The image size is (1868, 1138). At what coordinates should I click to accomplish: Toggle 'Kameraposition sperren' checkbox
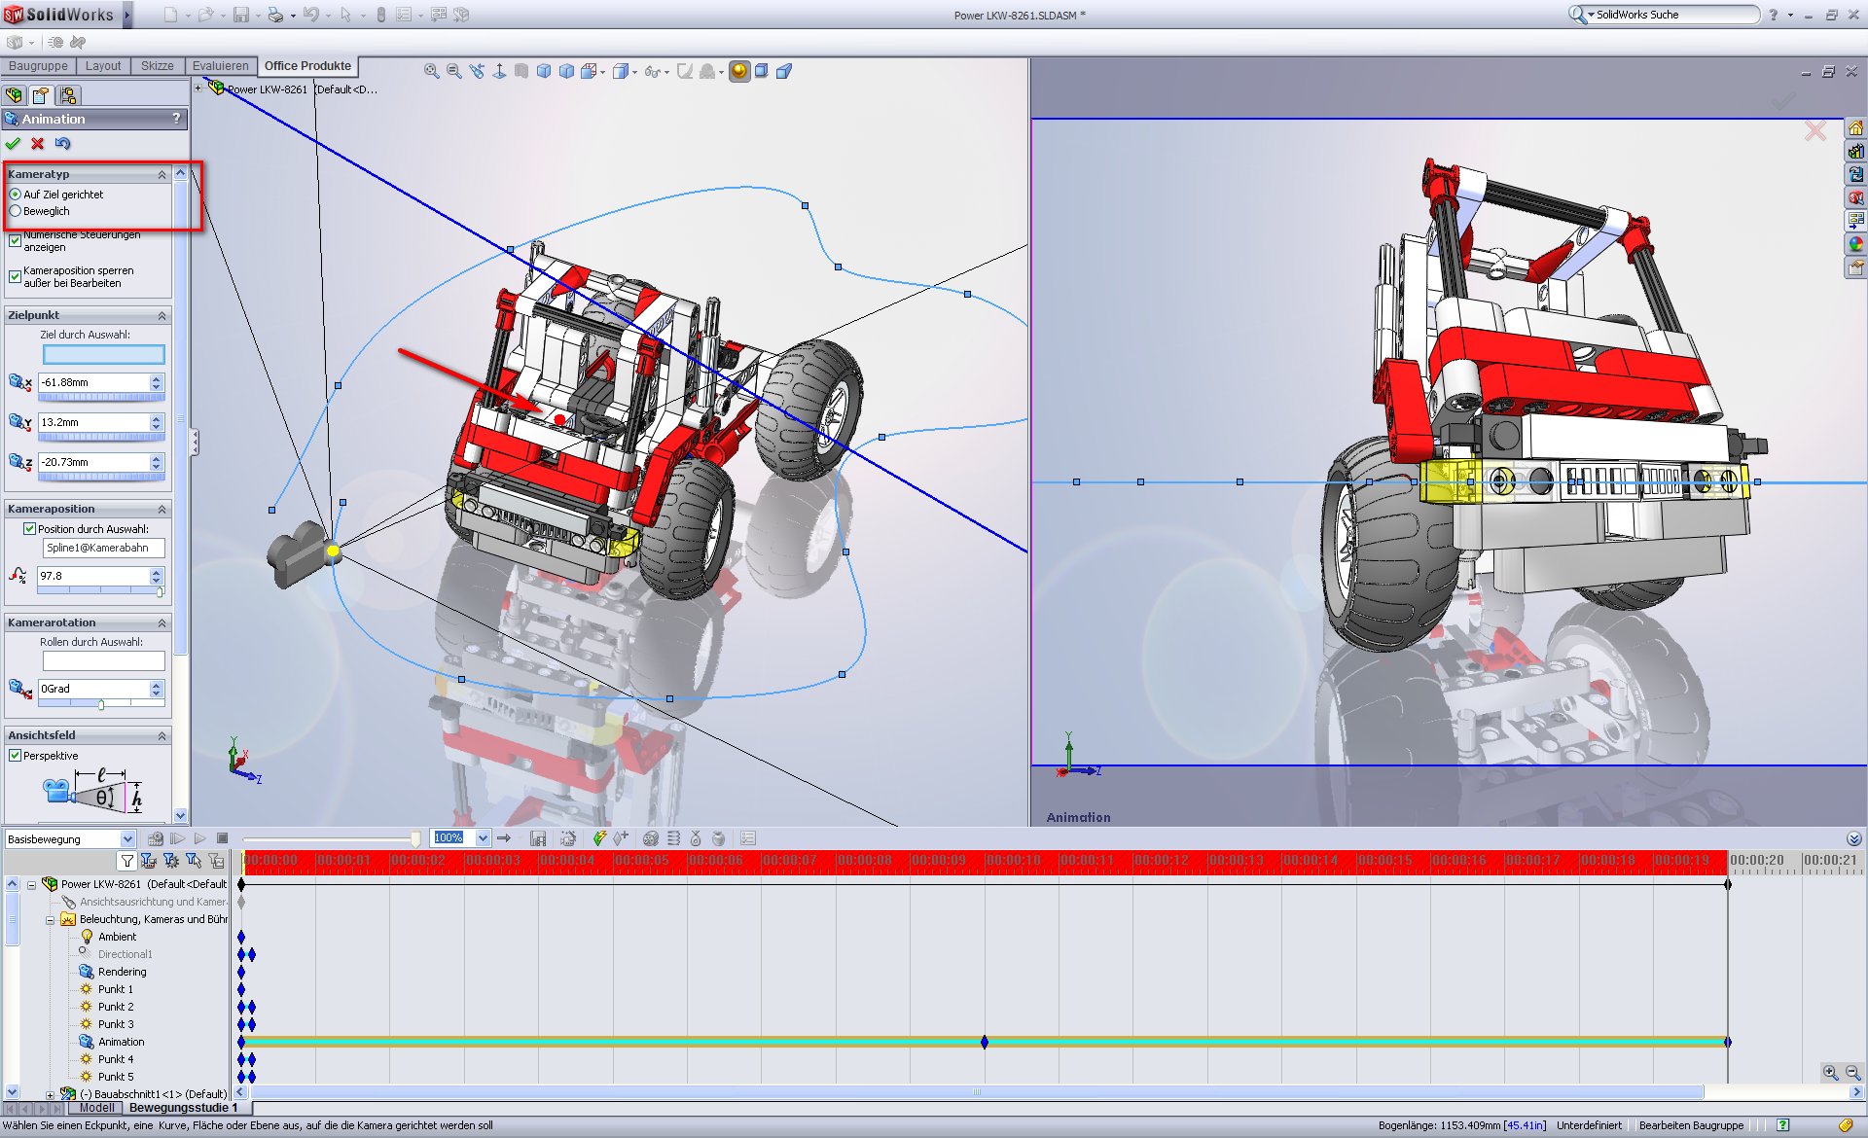[16, 277]
